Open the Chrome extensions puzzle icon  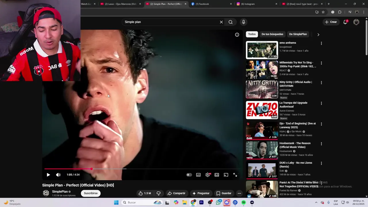[x=340, y=12]
